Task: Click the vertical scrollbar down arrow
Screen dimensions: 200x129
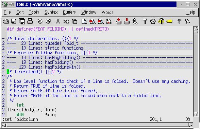Action: click(196, 114)
